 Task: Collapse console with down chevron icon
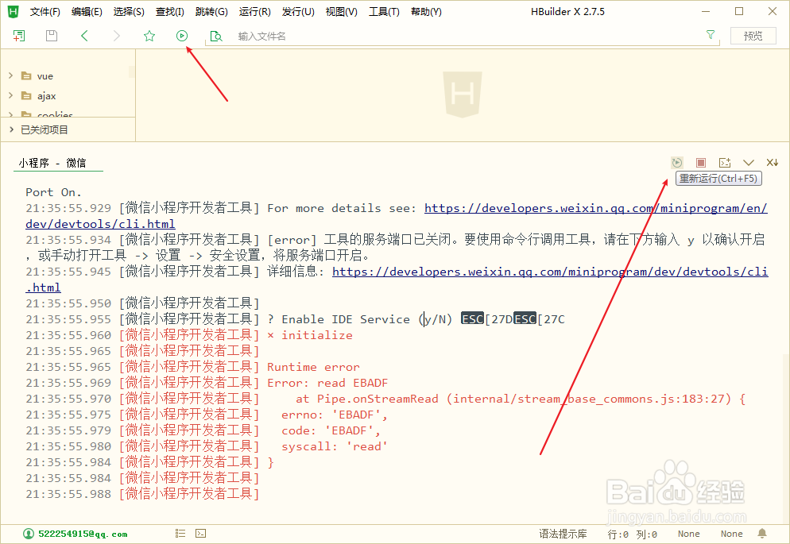click(x=749, y=163)
